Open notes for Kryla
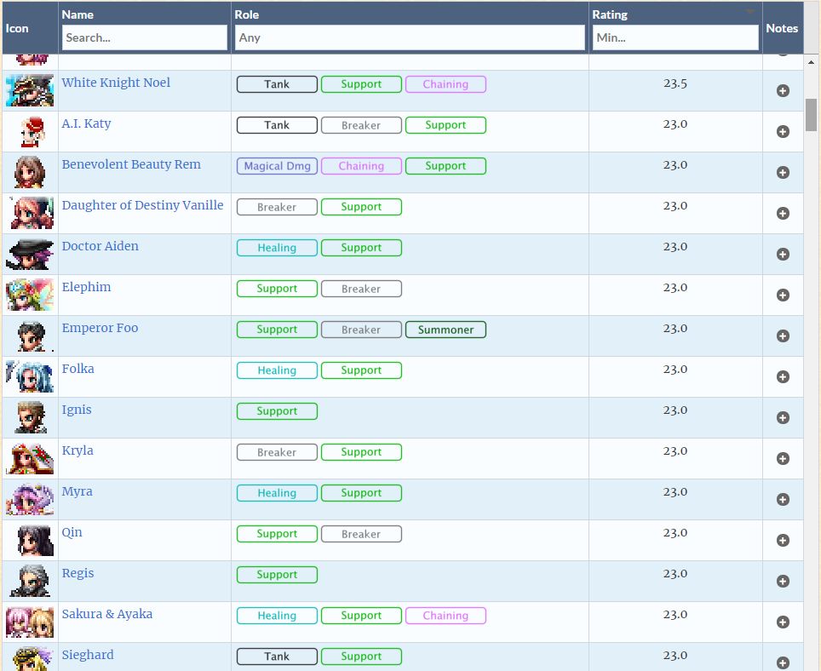821x671 pixels. pos(783,458)
